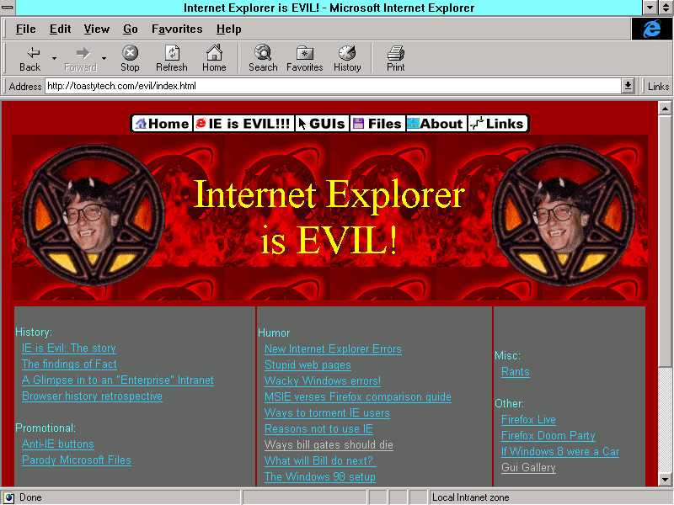Open the Back button history dropdown arrow
Screen dimensions: 674x505
click(x=54, y=58)
